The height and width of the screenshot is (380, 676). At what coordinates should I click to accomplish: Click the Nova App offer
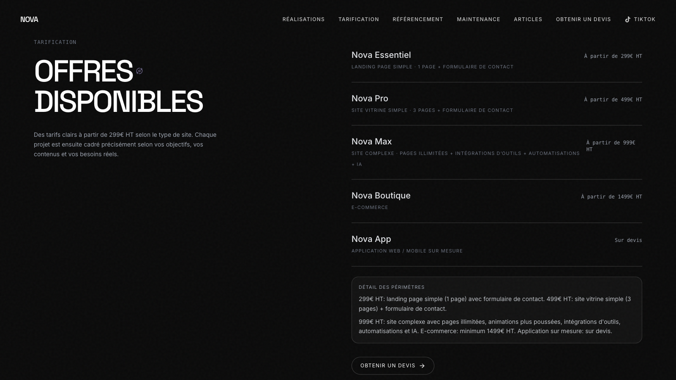click(x=371, y=239)
